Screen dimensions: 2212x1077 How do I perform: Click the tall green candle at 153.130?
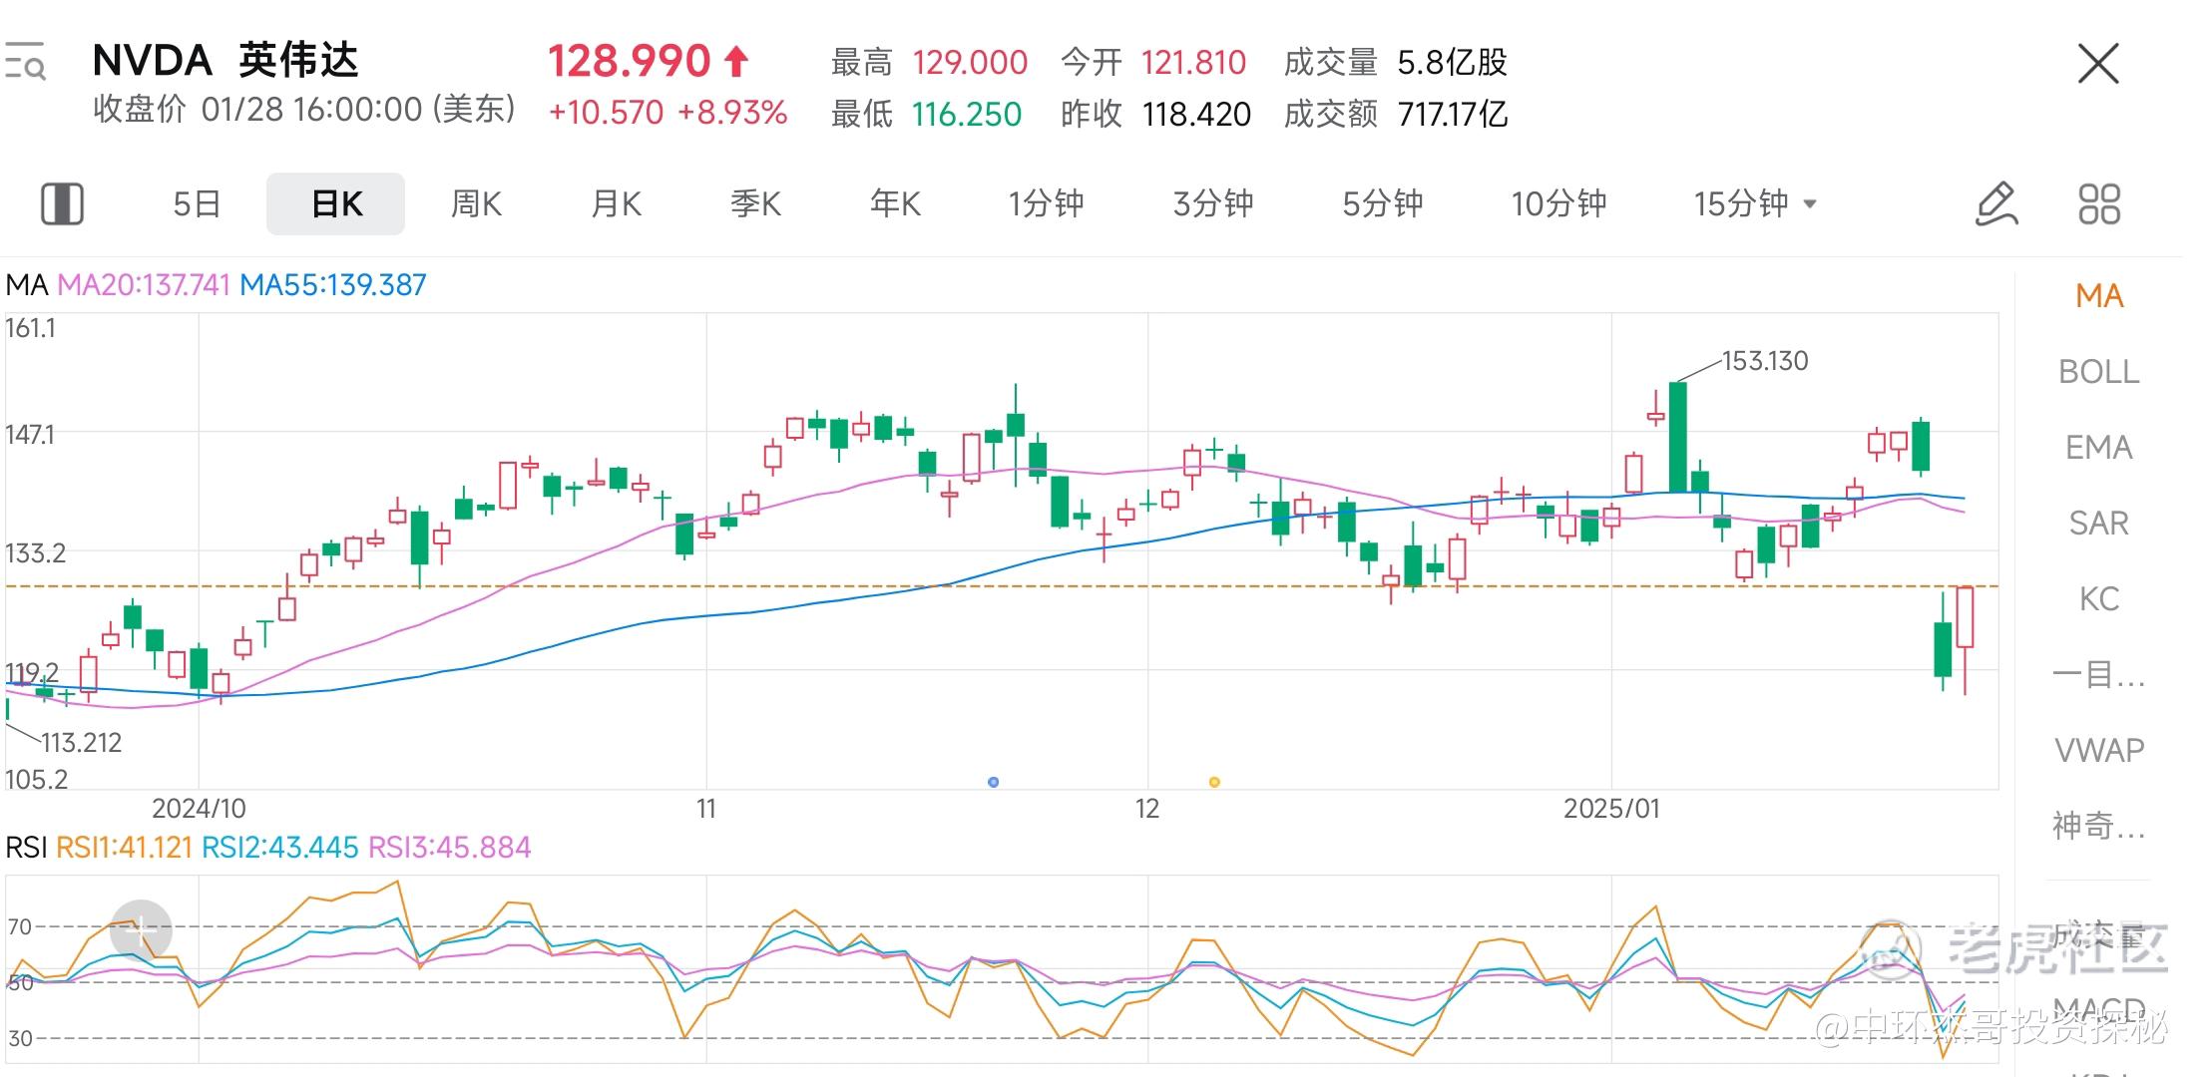[x=1678, y=437]
